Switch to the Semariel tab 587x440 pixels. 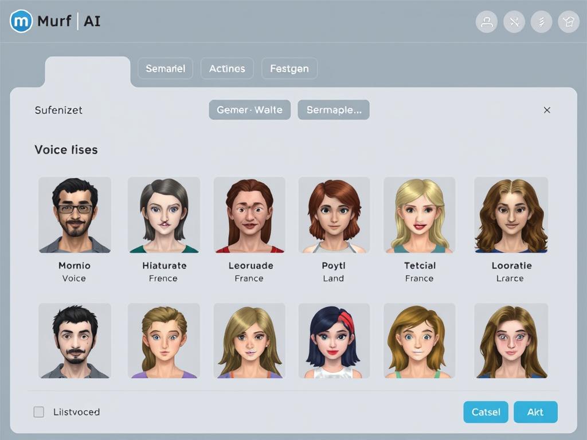point(165,68)
